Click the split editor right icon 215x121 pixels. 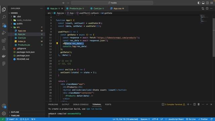point(207,8)
